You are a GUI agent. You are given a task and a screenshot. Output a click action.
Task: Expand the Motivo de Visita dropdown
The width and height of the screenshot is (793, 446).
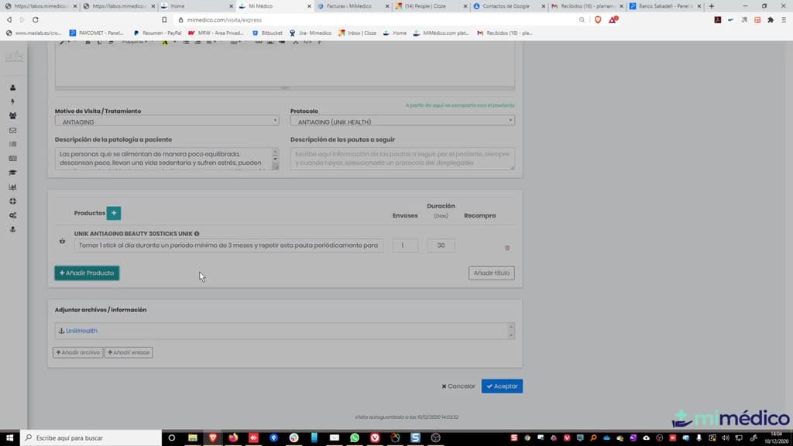pos(167,122)
